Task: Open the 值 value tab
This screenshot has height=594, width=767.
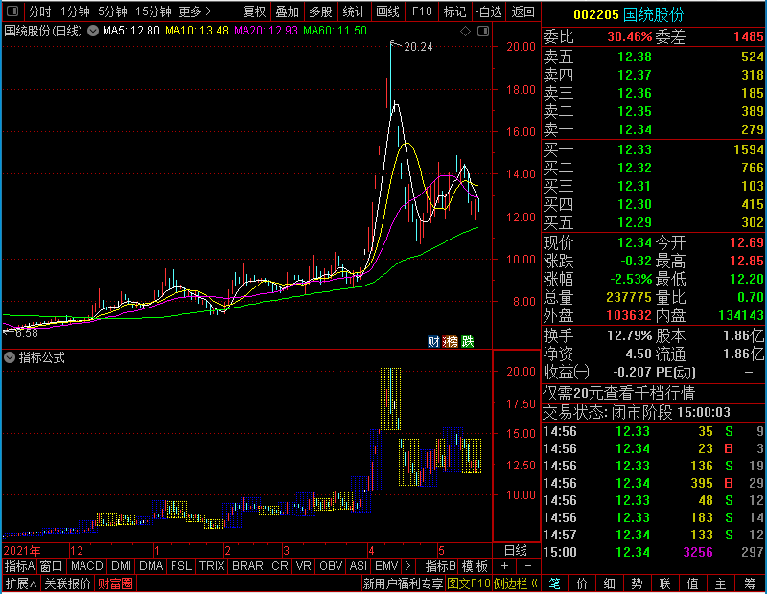Action: (692, 583)
